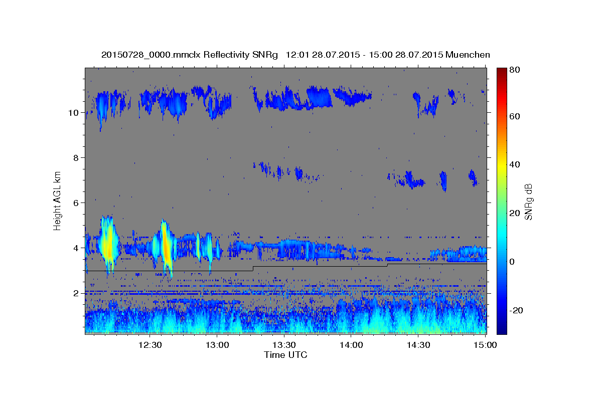Click the colorbar value -20

pyautogui.click(x=516, y=310)
